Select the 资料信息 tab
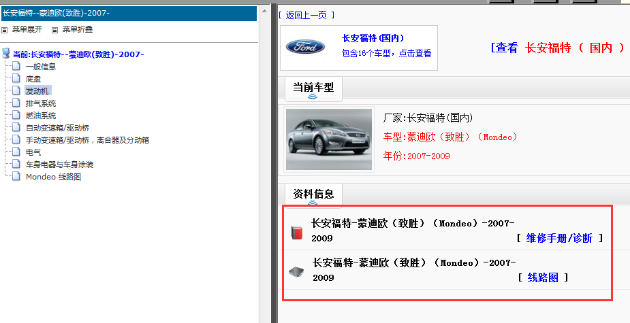 tap(313, 194)
